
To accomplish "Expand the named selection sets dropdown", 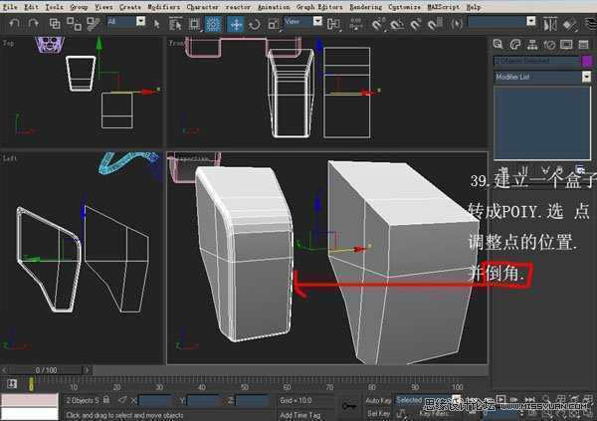I will pyautogui.click(x=530, y=21).
